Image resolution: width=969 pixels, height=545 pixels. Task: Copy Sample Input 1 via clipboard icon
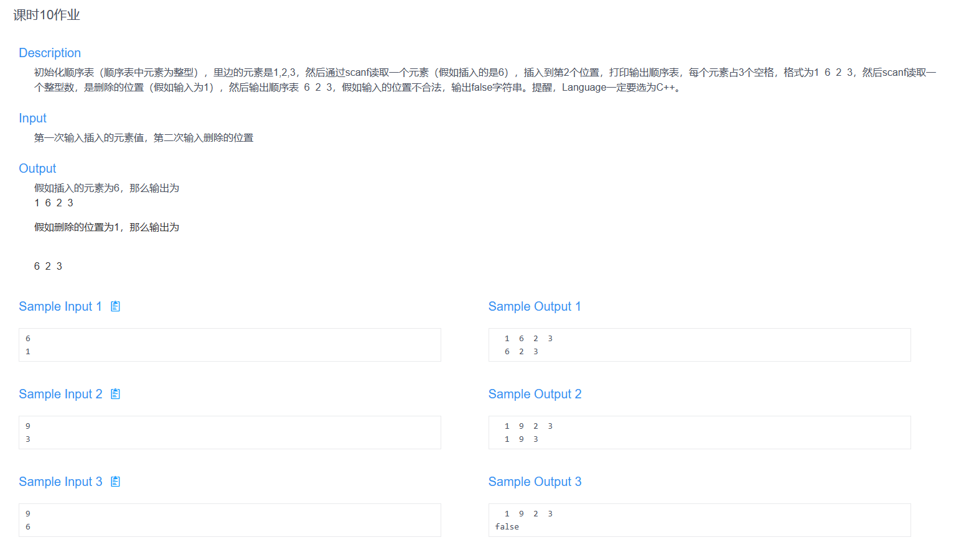115,306
